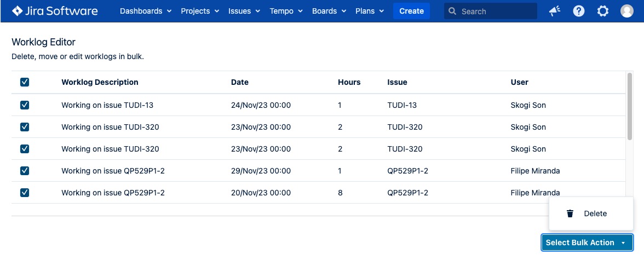Uncheck the 29/Nov/23 QP529P1-2 worklog checkbox
This screenshot has height=260, width=644.
tap(25, 171)
